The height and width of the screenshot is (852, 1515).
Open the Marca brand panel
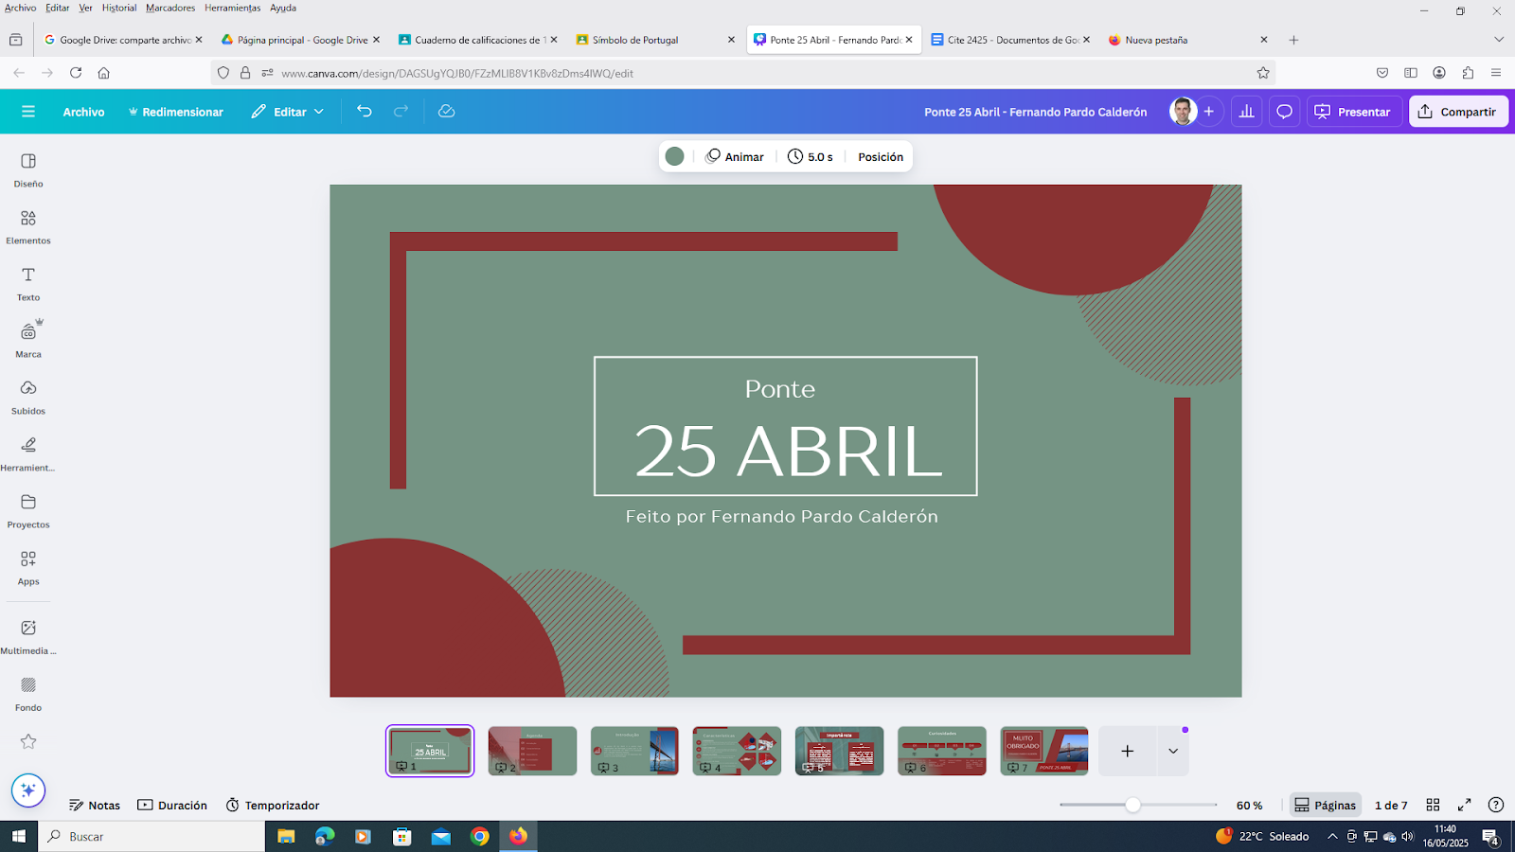(28, 340)
